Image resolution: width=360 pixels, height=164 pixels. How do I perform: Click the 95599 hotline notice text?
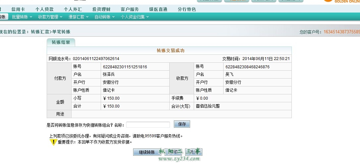[116, 136]
